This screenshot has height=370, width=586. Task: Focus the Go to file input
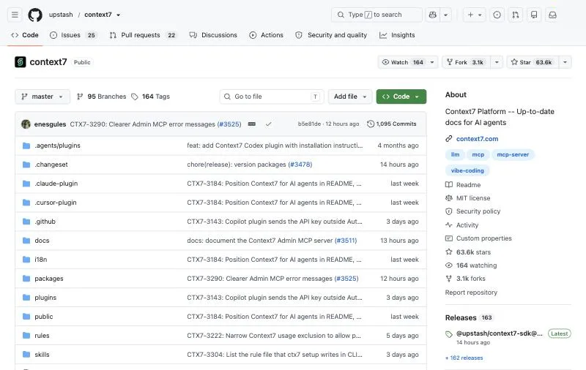272,97
